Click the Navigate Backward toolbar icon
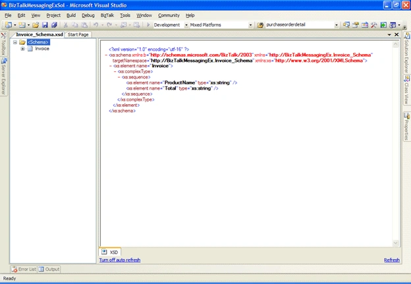The width and height of the screenshot is (411, 284). tap(123, 25)
